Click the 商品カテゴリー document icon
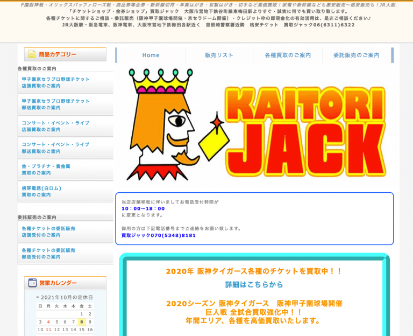 click(x=32, y=54)
